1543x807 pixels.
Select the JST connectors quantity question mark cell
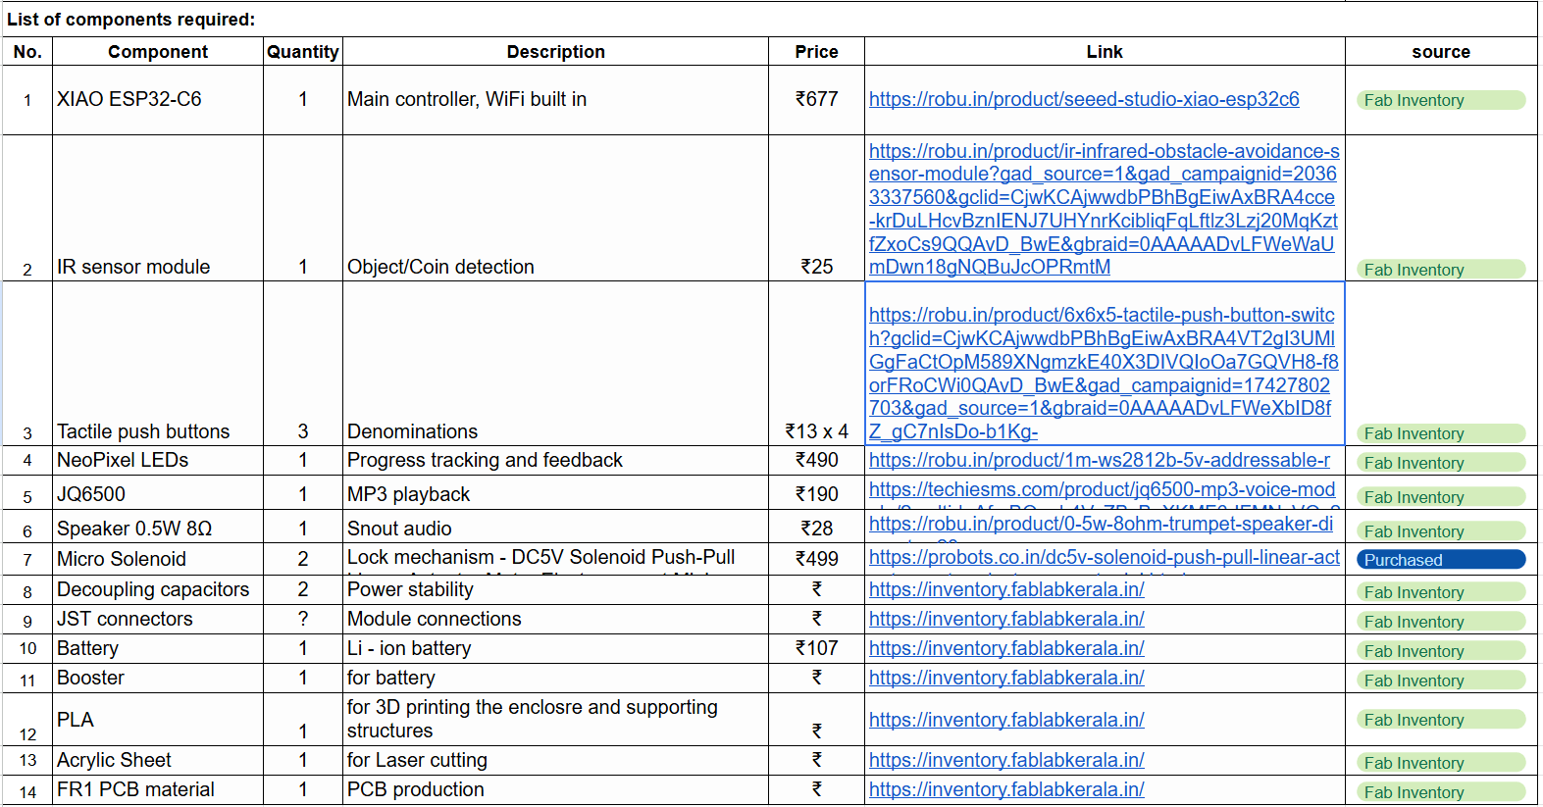point(303,619)
